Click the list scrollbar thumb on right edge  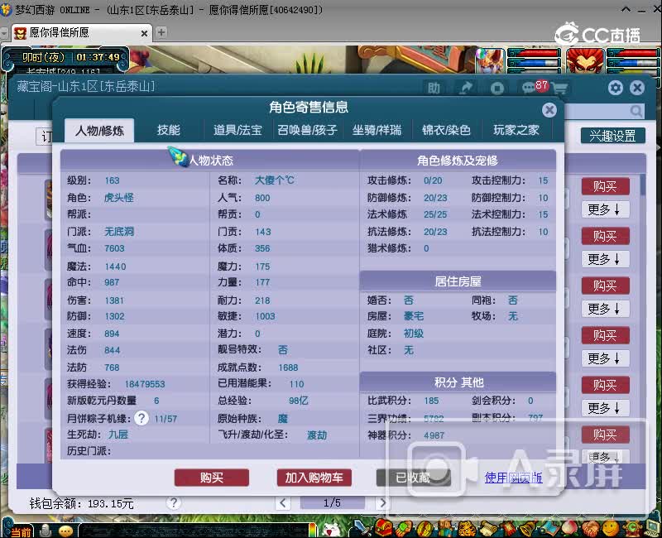pos(643,184)
